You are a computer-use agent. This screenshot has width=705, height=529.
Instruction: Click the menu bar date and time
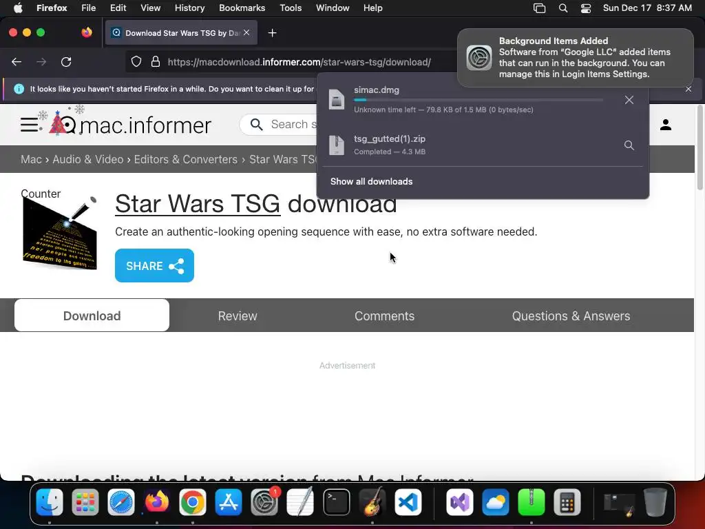tap(647, 8)
